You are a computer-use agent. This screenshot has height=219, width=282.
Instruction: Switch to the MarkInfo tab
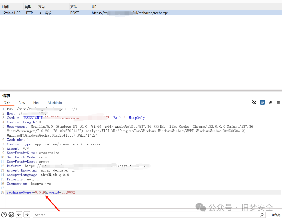(55, 103)
